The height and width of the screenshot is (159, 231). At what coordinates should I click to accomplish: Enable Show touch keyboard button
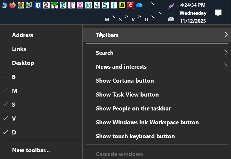[x=135, y=136]
